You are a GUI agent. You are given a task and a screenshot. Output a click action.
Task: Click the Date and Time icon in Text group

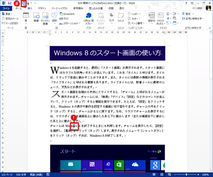(175, 18)
